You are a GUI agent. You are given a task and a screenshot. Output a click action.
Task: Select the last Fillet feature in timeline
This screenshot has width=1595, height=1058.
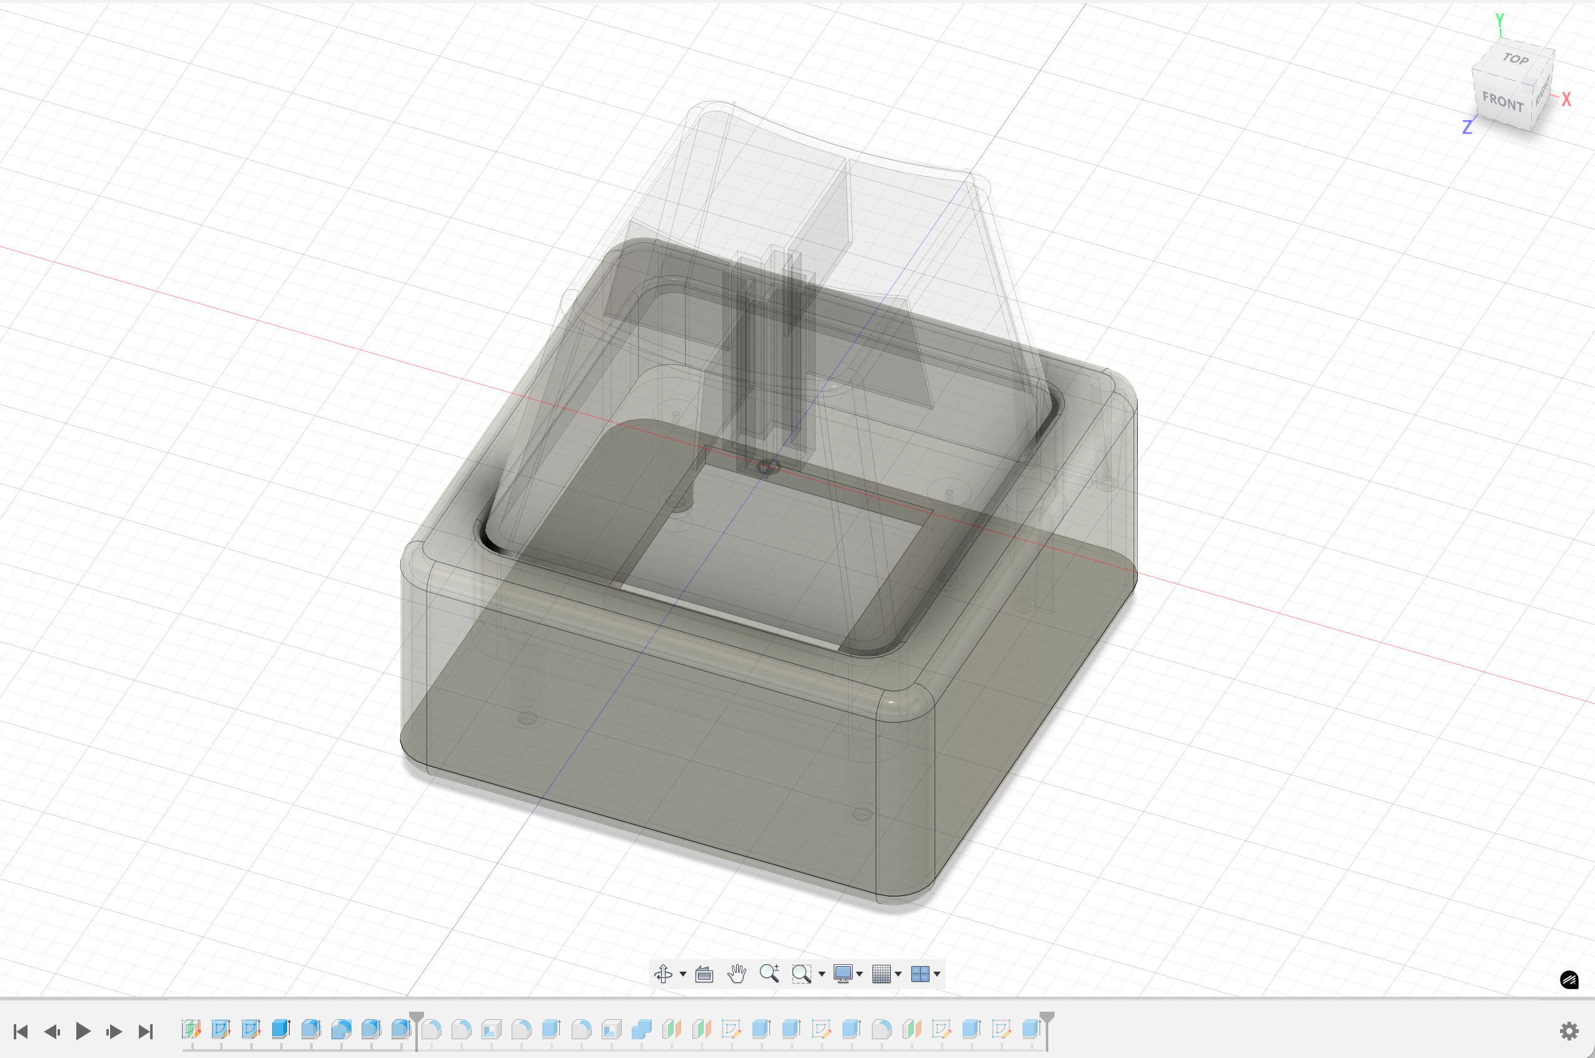point(881,1029)
